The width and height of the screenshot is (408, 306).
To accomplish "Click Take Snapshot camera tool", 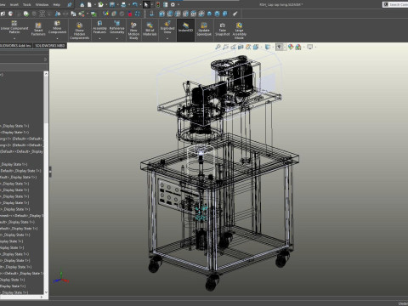I will point(222,30).
